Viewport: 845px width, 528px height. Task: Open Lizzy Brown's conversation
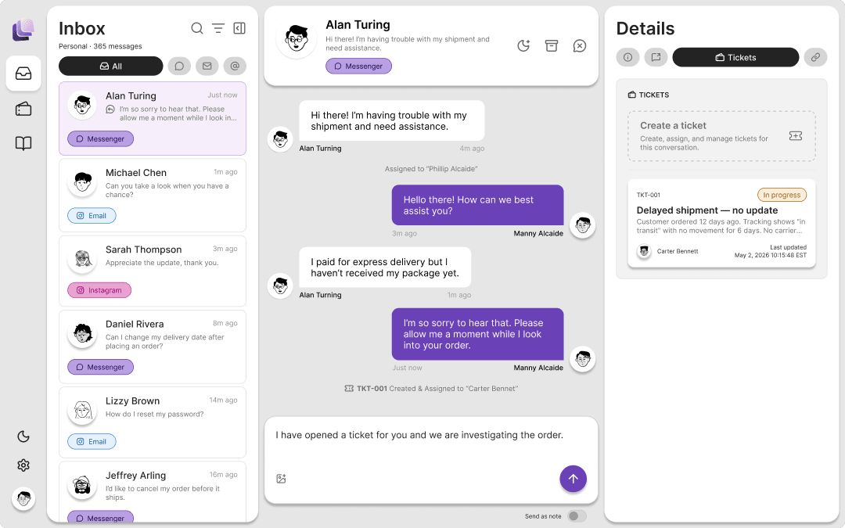pos(153,422)
